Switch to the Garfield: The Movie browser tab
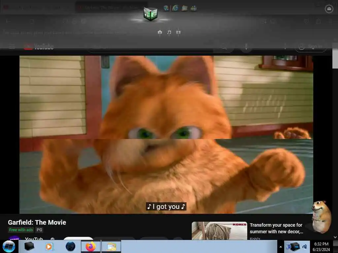This screenshot has width=338, height=253. (112, 8)
